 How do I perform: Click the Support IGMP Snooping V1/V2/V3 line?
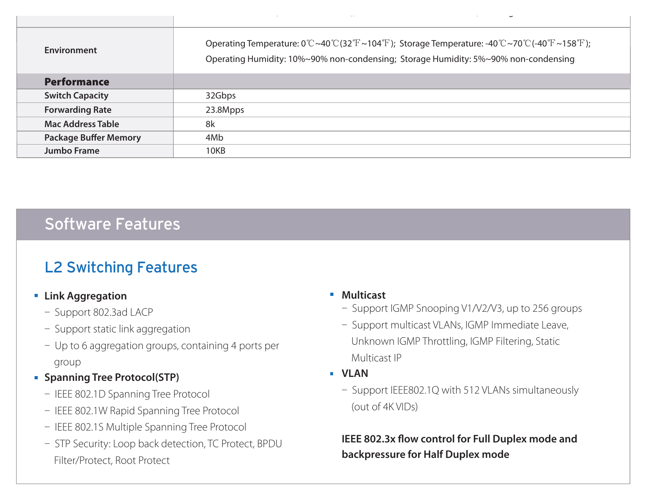coord(467,309)
